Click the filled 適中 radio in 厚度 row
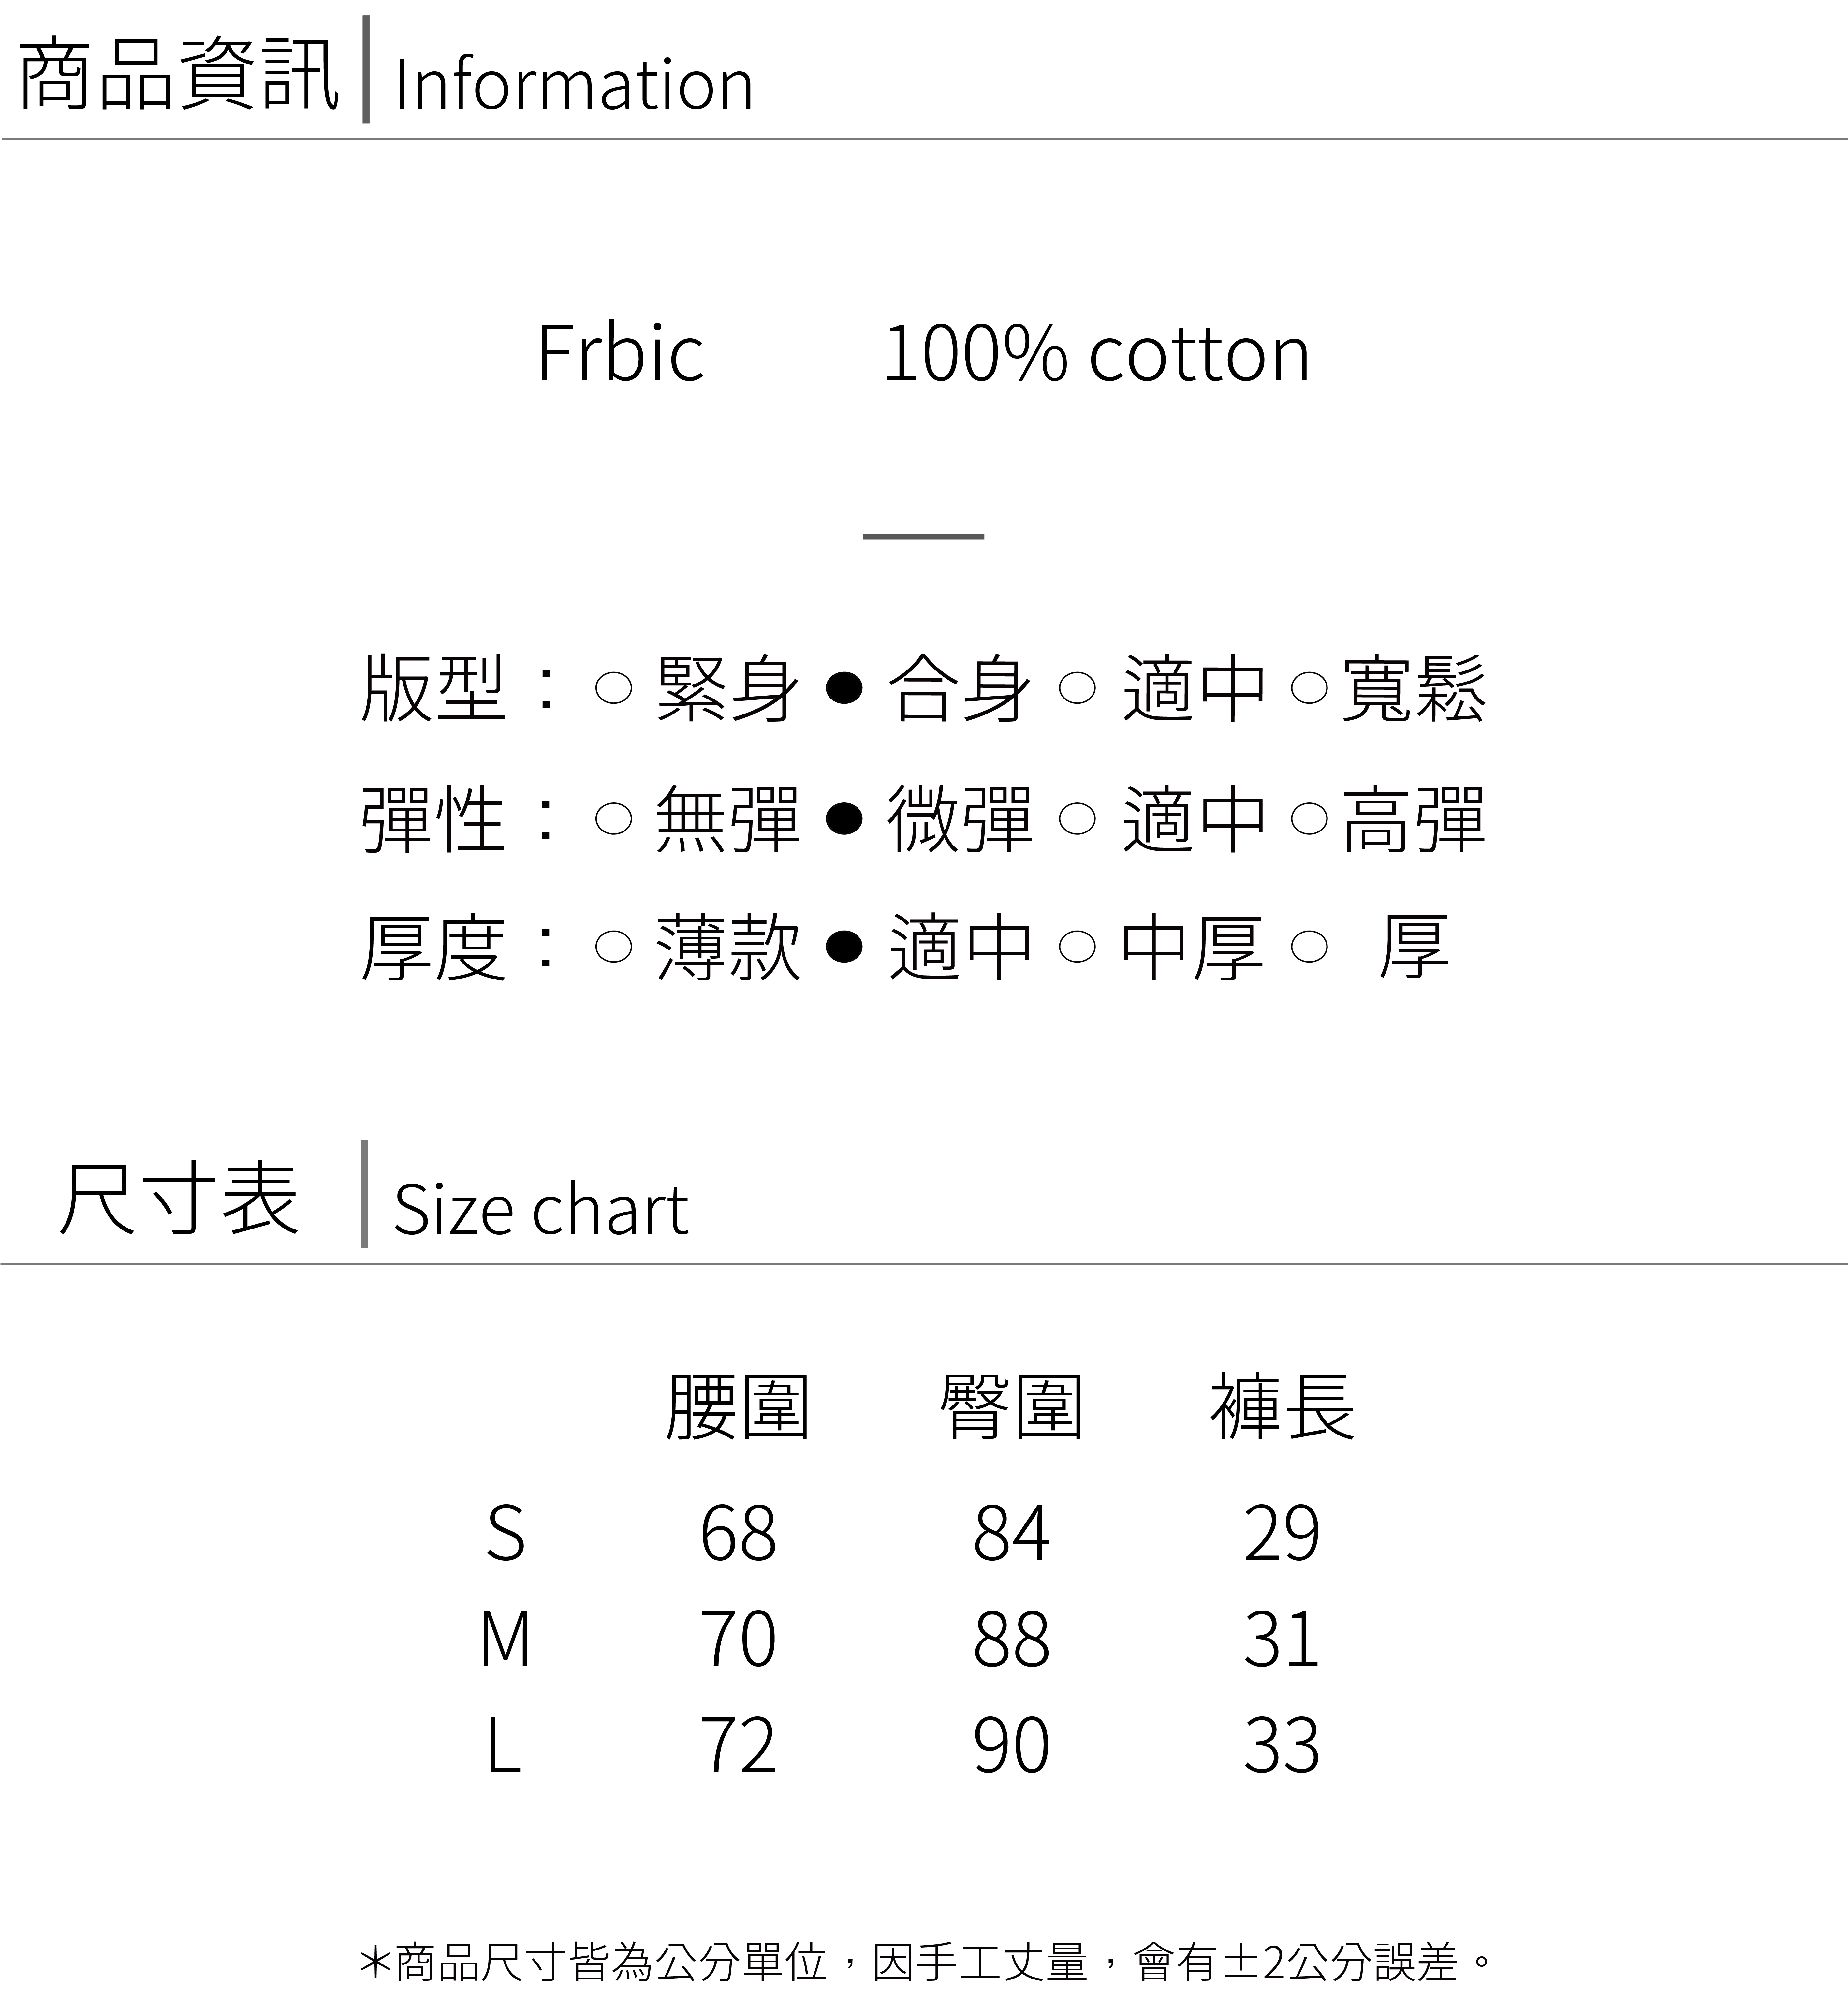The image size is (1848, 2016). coord(844,947)
